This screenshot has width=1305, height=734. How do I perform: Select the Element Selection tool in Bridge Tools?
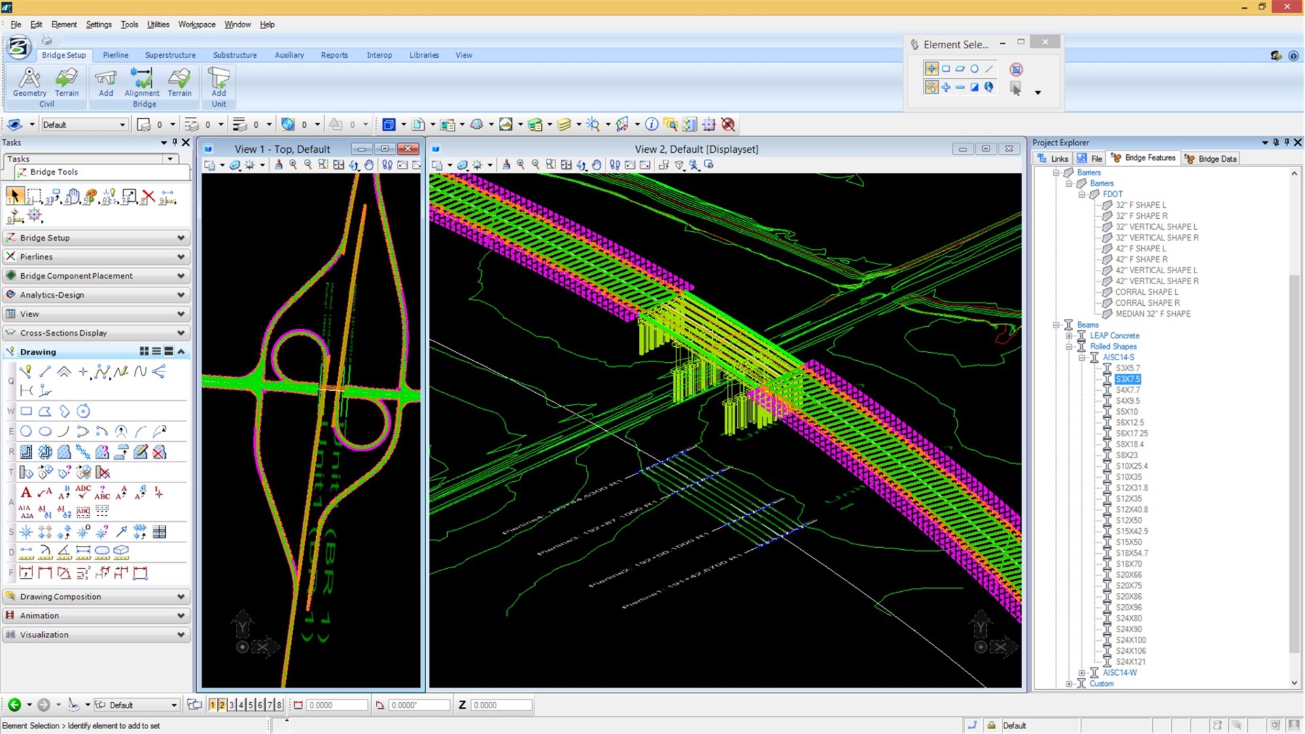pyautogui.click(x=15, y=196)
